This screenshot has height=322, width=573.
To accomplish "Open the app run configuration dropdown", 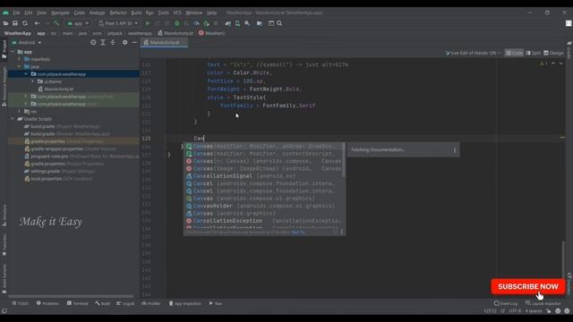I will 78,23.
